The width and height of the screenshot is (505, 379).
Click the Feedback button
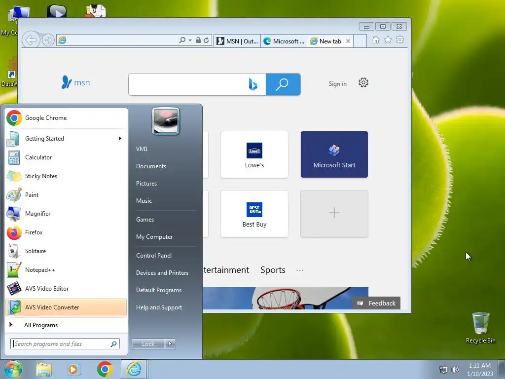pyautogui.click(x=376, y=303)
